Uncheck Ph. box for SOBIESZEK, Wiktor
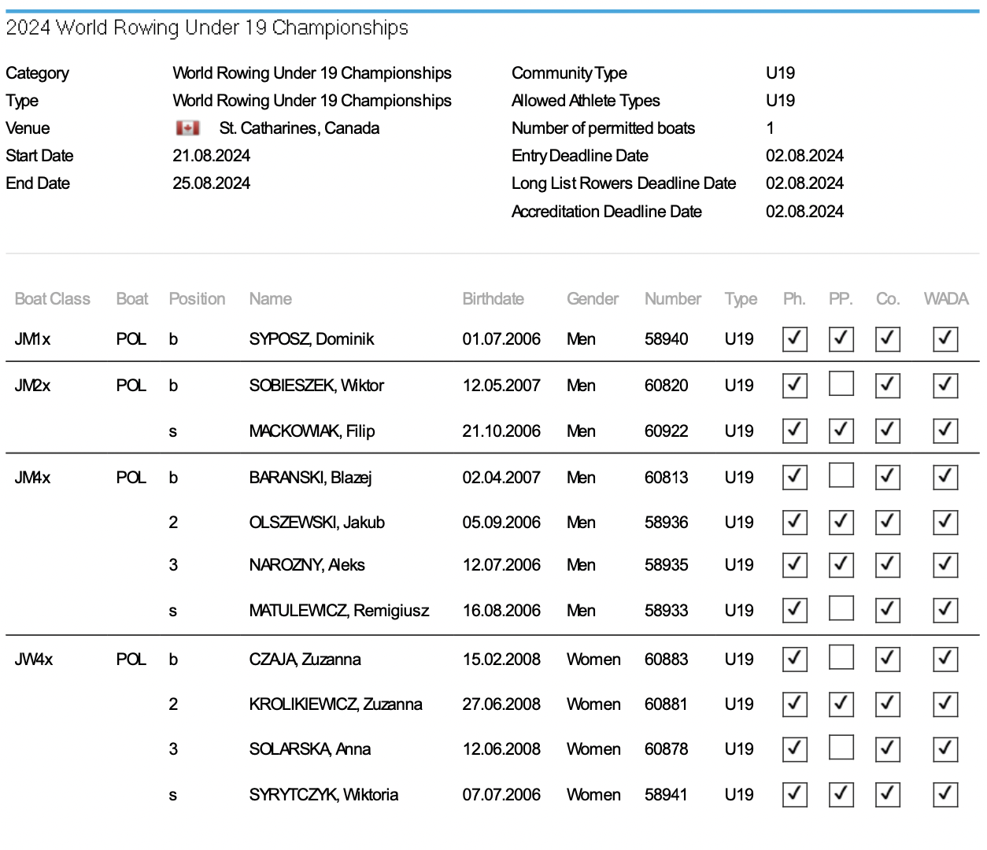987x850 pixels. [795, 385]
